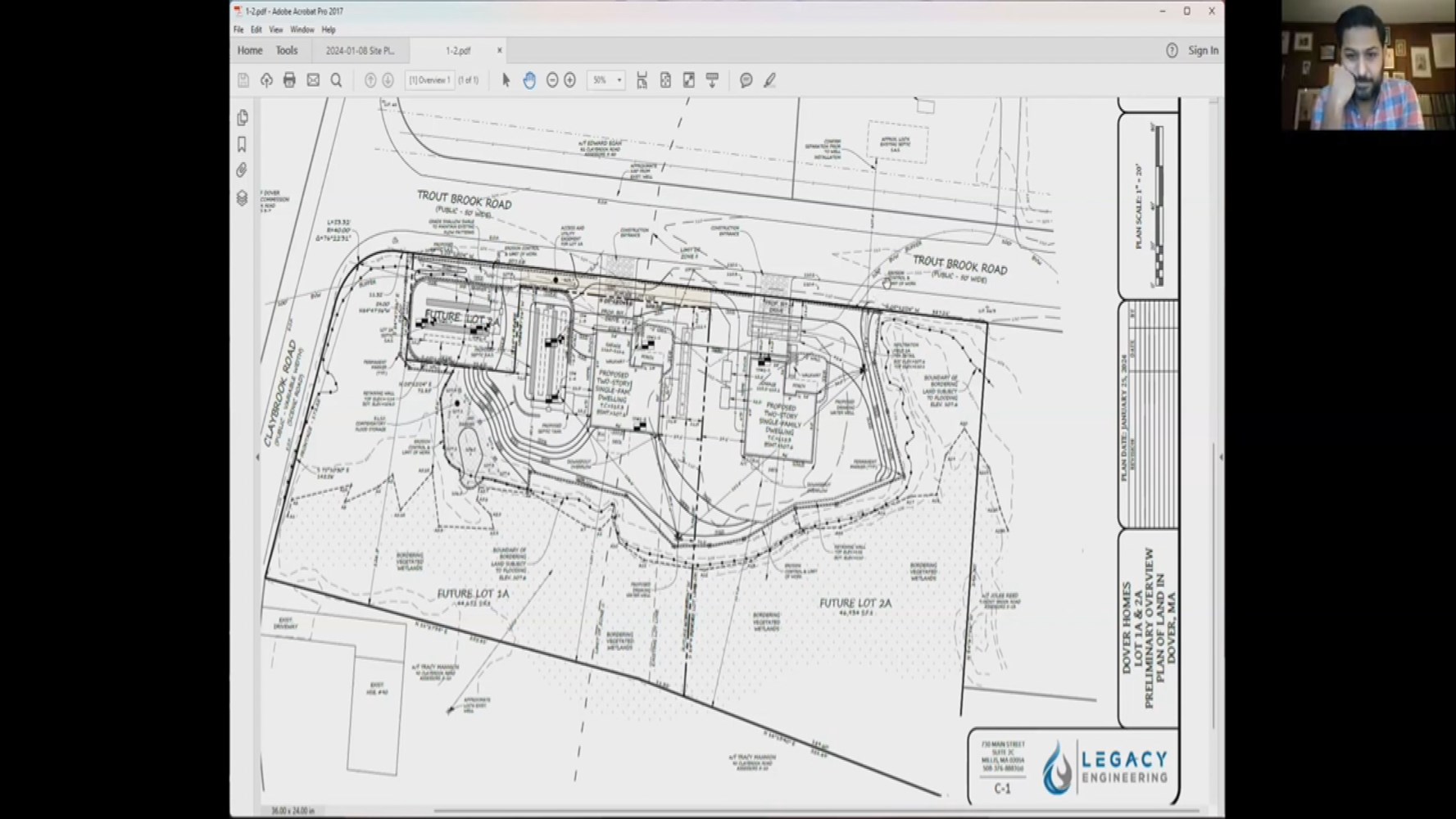Open the View menu
The width and height of the screenshot is (1456, 819).
(275, 29)
